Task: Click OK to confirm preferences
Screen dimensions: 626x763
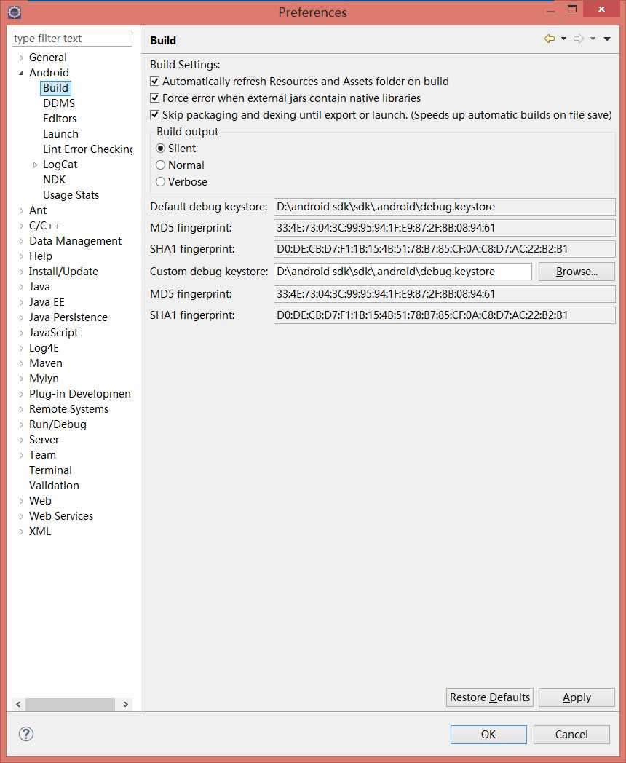Action: [488, 735]
